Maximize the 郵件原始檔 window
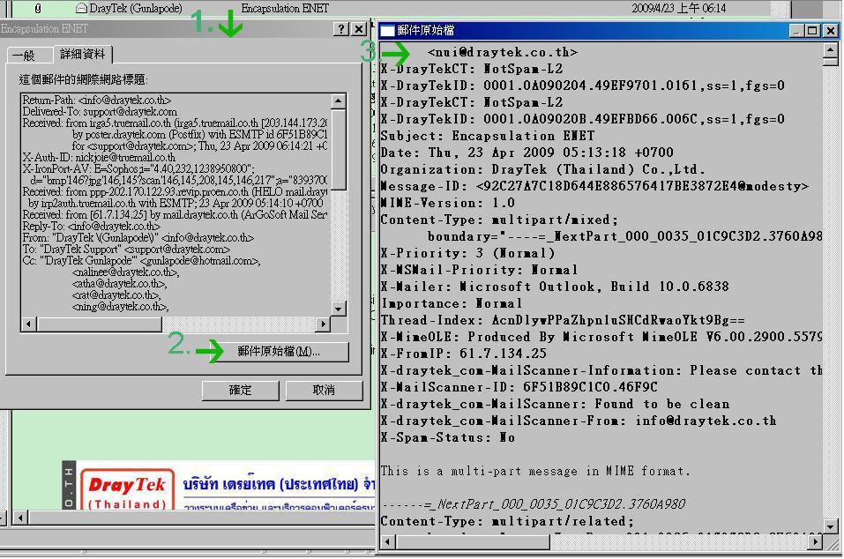 pos(812,31)
